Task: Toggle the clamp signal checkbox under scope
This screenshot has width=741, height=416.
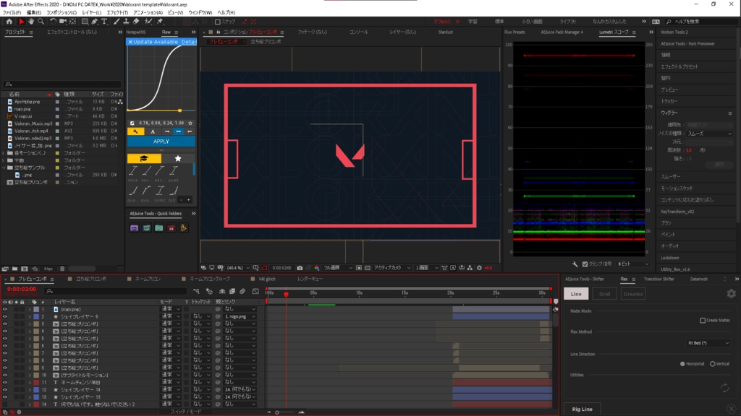Action: tap(585, 264)
